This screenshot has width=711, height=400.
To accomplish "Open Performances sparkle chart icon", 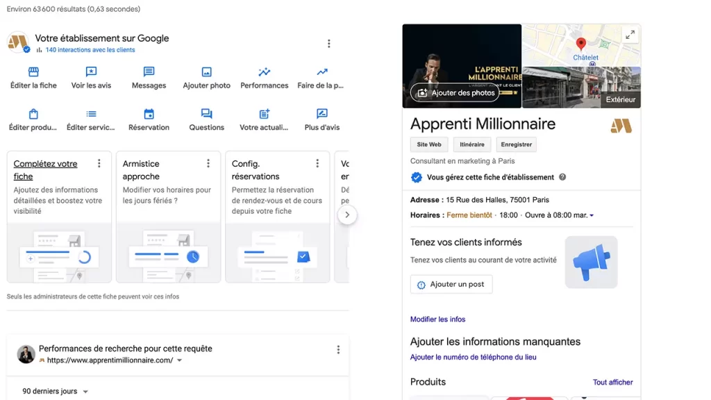I will point(265,72).
